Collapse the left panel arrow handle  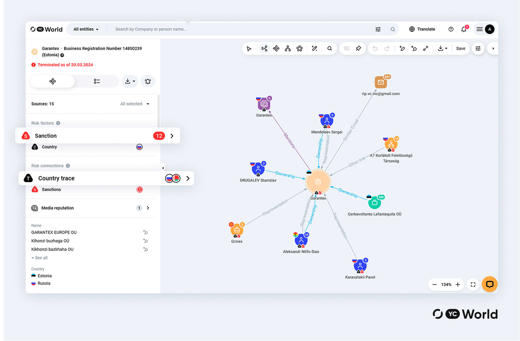163,168
